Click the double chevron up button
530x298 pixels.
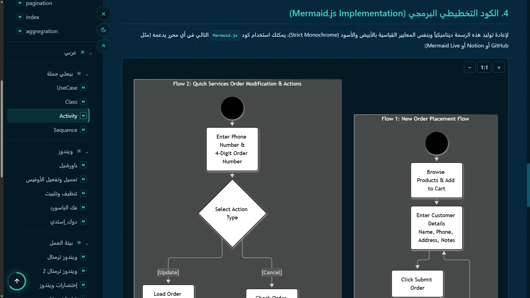coord(104,46)
